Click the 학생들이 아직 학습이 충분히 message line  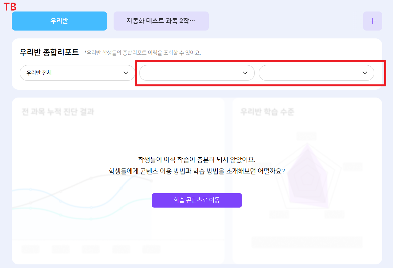click(197, 160)
